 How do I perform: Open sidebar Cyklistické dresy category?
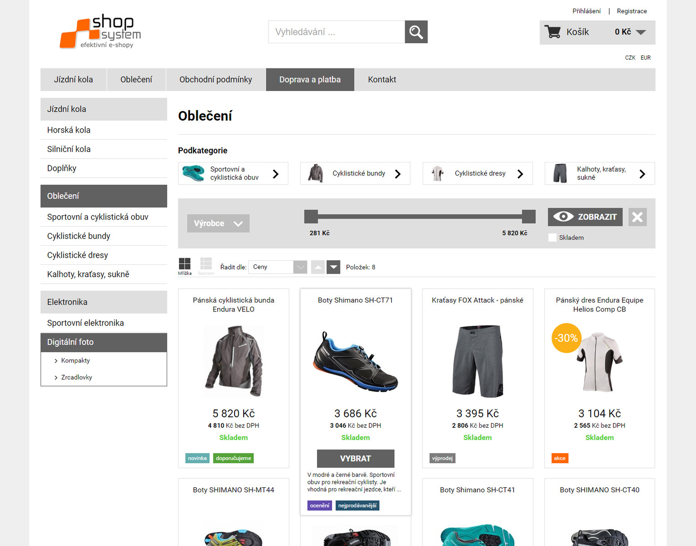[x=104, y=255]
